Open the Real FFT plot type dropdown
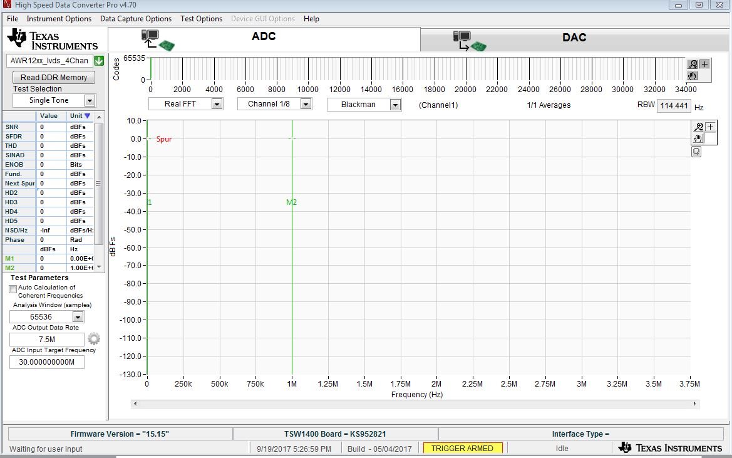Viewport: 732px width, 458px height. coord(217,104)
